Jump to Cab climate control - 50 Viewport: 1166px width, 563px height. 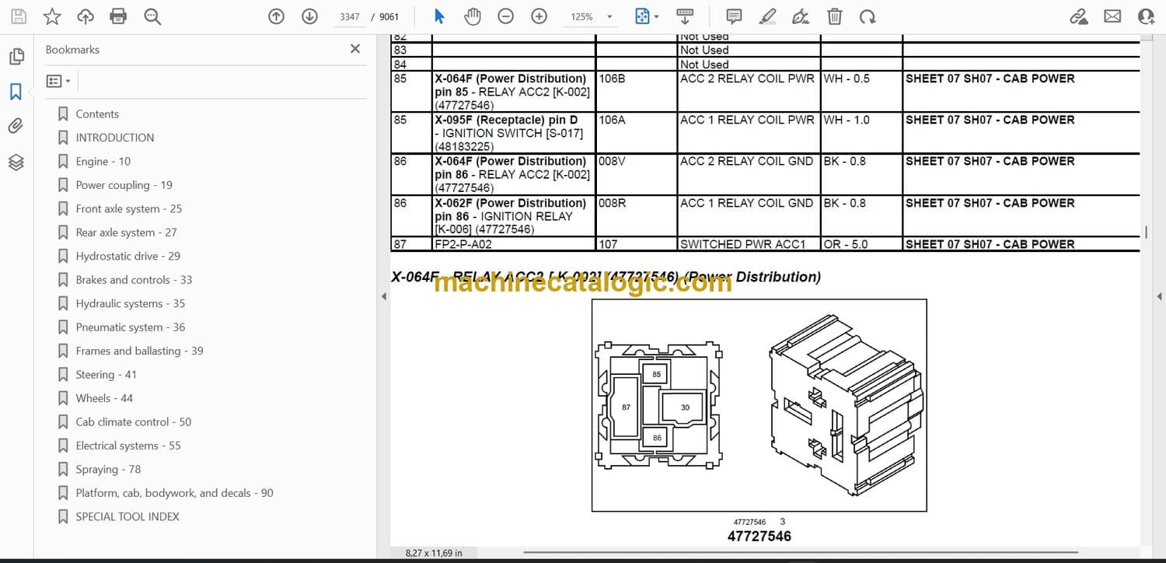[134, 422]
